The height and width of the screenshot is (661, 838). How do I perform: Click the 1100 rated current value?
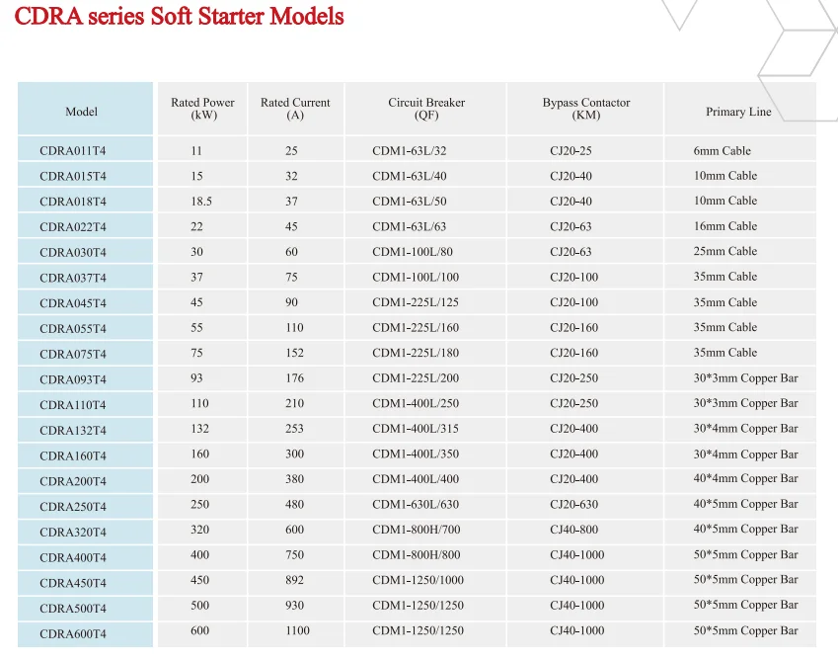pos(297,630)
